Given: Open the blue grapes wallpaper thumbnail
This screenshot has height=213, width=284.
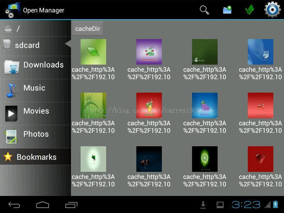Looking at the screenshot, I should pos(205,105).
